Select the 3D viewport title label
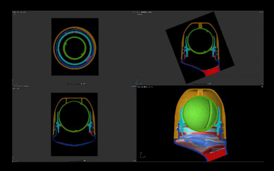The height and width of the screenshot is (171, 274). click(x=146, y=87)
